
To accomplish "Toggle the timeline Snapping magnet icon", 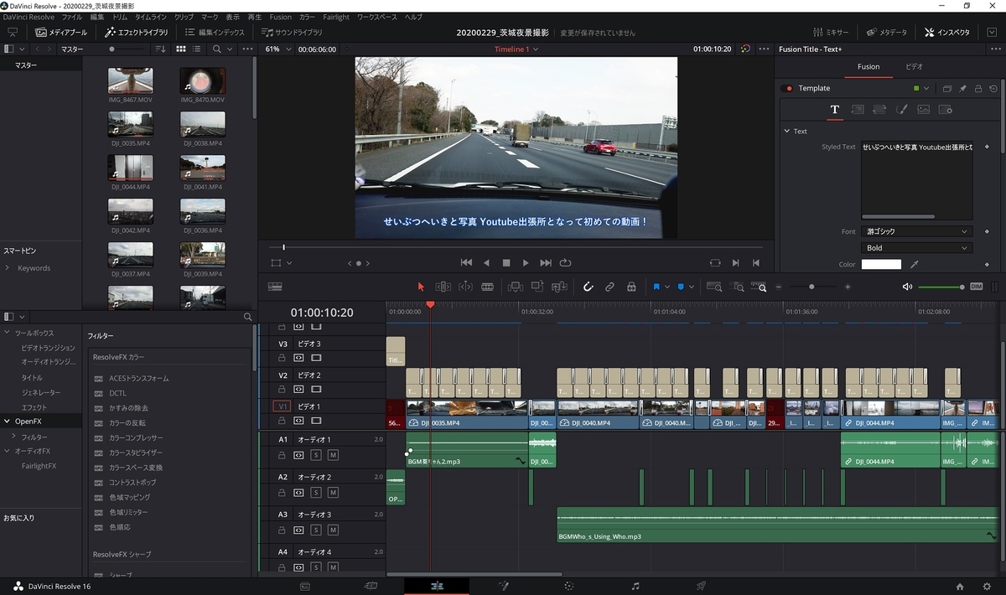I will click(x=588, y=287).
